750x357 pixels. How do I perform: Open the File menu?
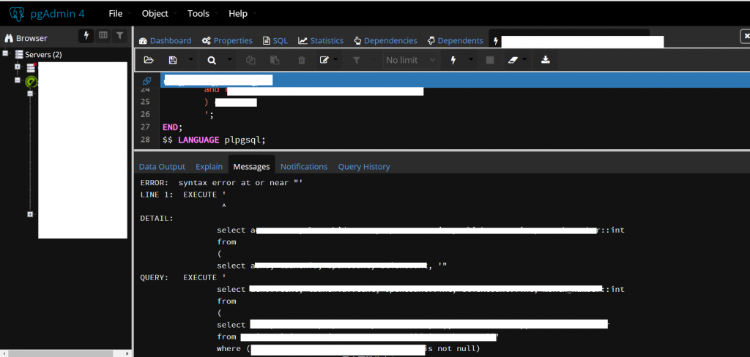(116, 13)
